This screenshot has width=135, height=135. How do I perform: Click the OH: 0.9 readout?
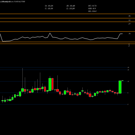click(x=92, y=9)
